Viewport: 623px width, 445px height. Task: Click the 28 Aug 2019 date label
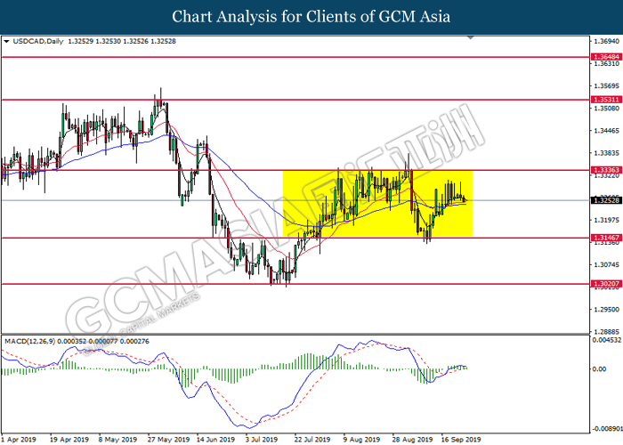point(412,440)
